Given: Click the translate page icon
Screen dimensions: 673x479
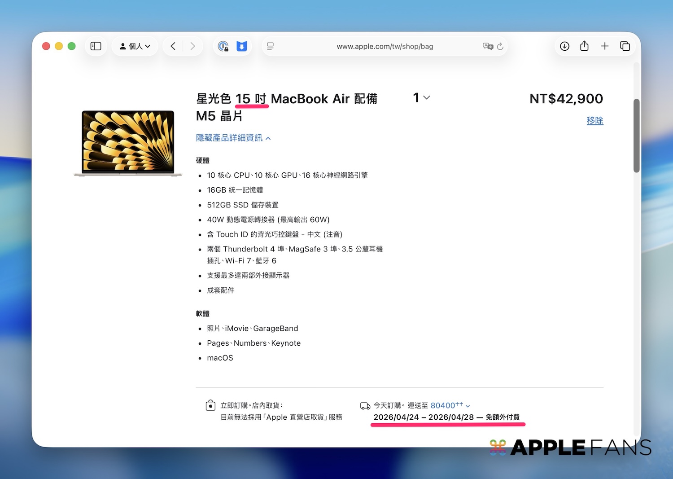Looking at the screenshot, I should [487, 46].
